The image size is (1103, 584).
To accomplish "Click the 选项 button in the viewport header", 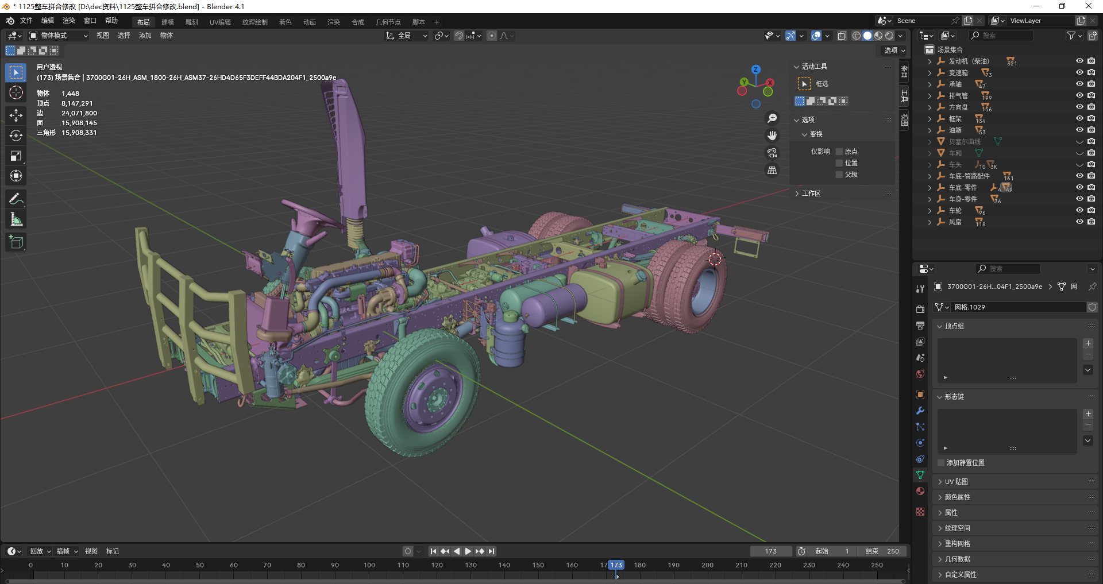I will tap(894, 51).
